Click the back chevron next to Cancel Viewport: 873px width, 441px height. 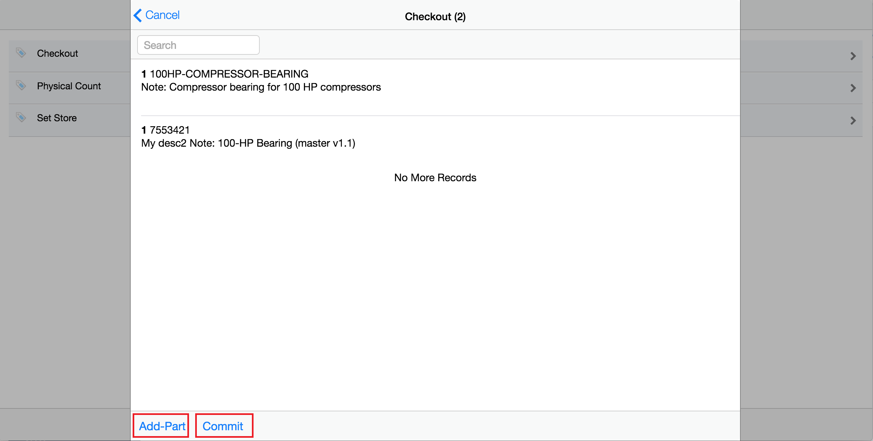pyautogui.click(x=138, y=15)
